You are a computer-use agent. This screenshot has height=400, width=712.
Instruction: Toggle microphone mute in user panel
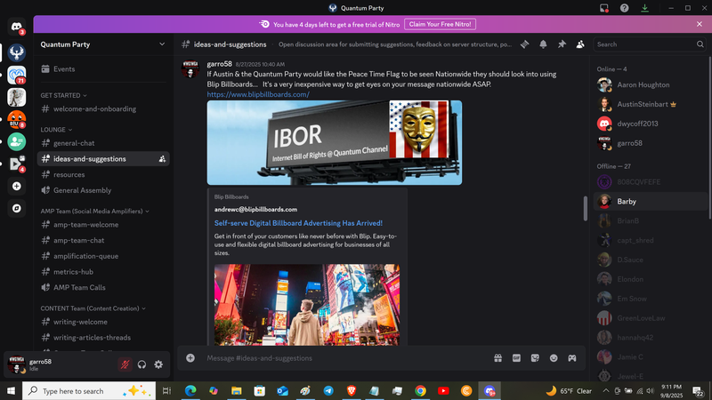(x=125, y=364)
